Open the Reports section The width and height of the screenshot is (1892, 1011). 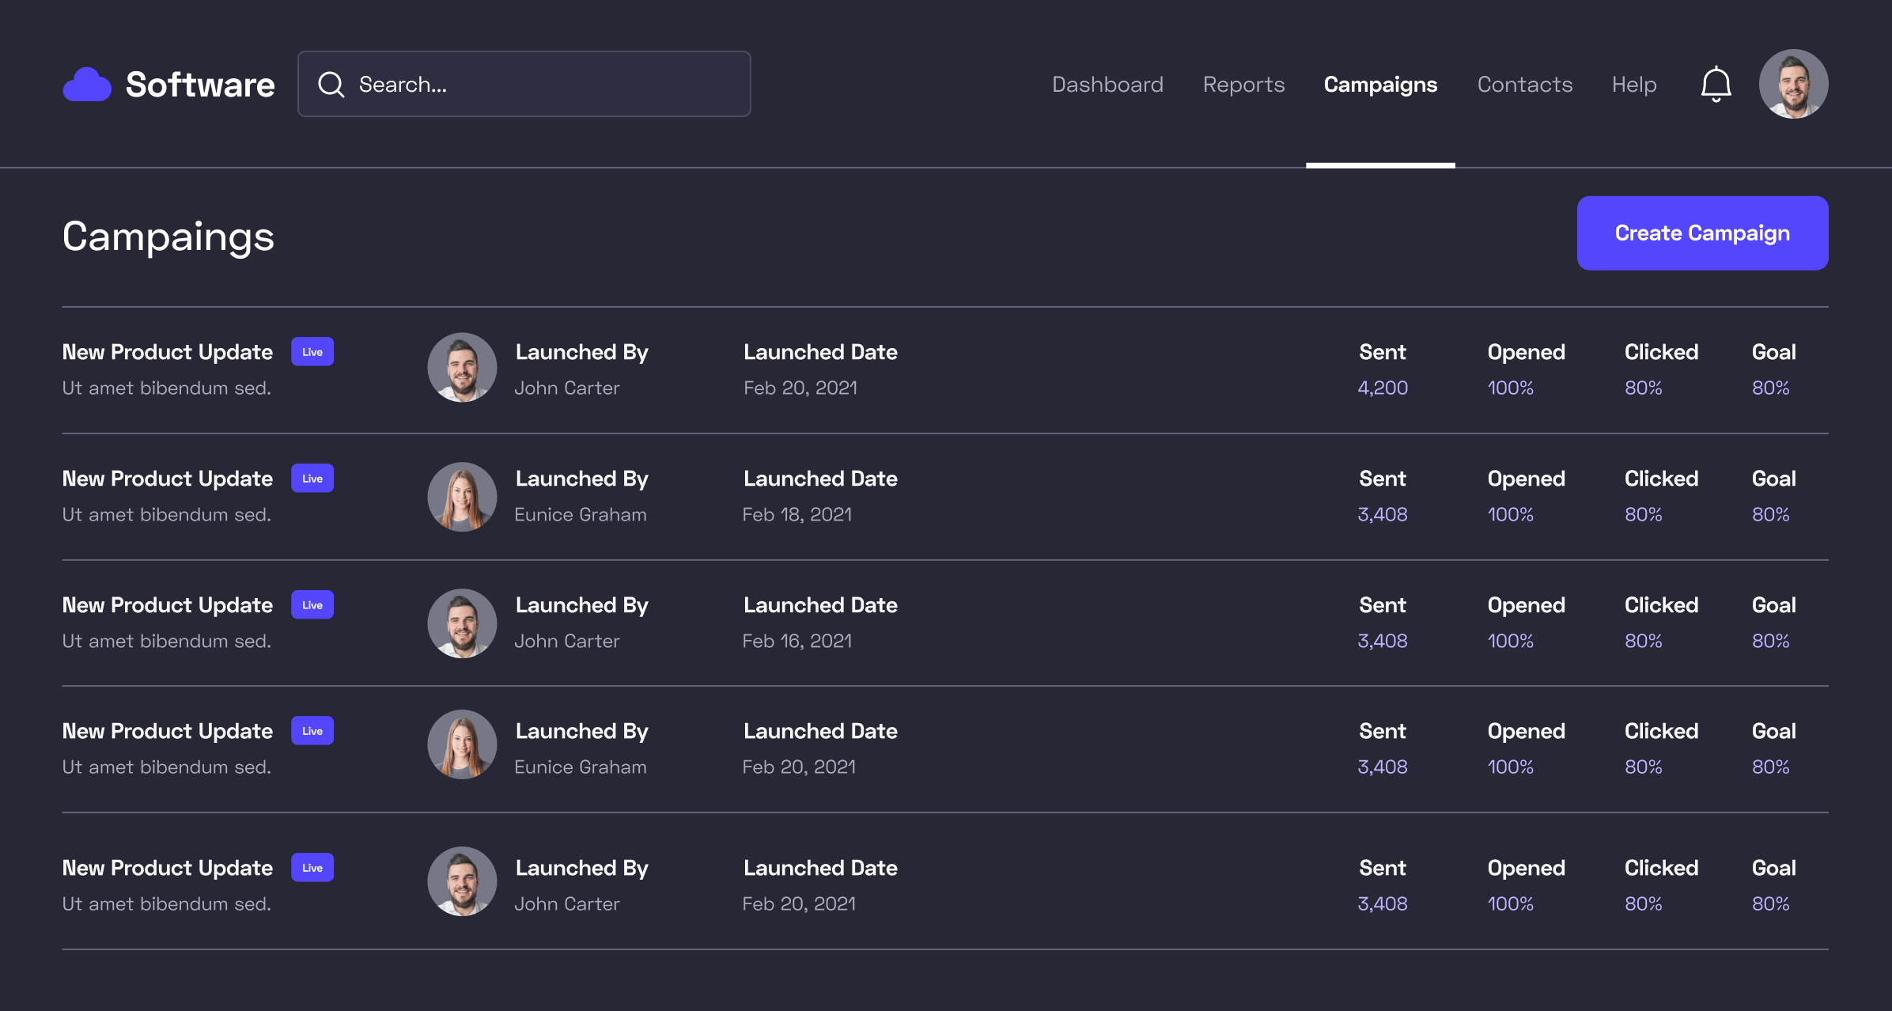[x=1243, y=84]
